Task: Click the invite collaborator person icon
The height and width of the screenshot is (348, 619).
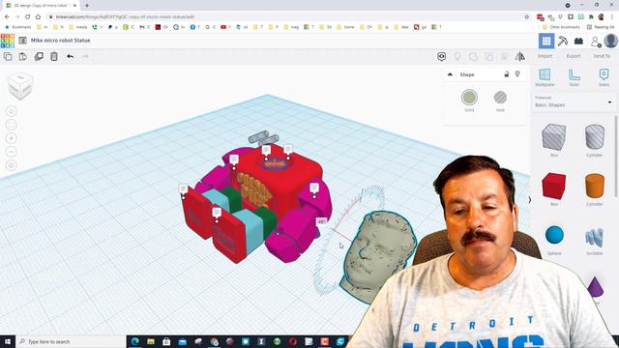Action: (x=596, y=41)
